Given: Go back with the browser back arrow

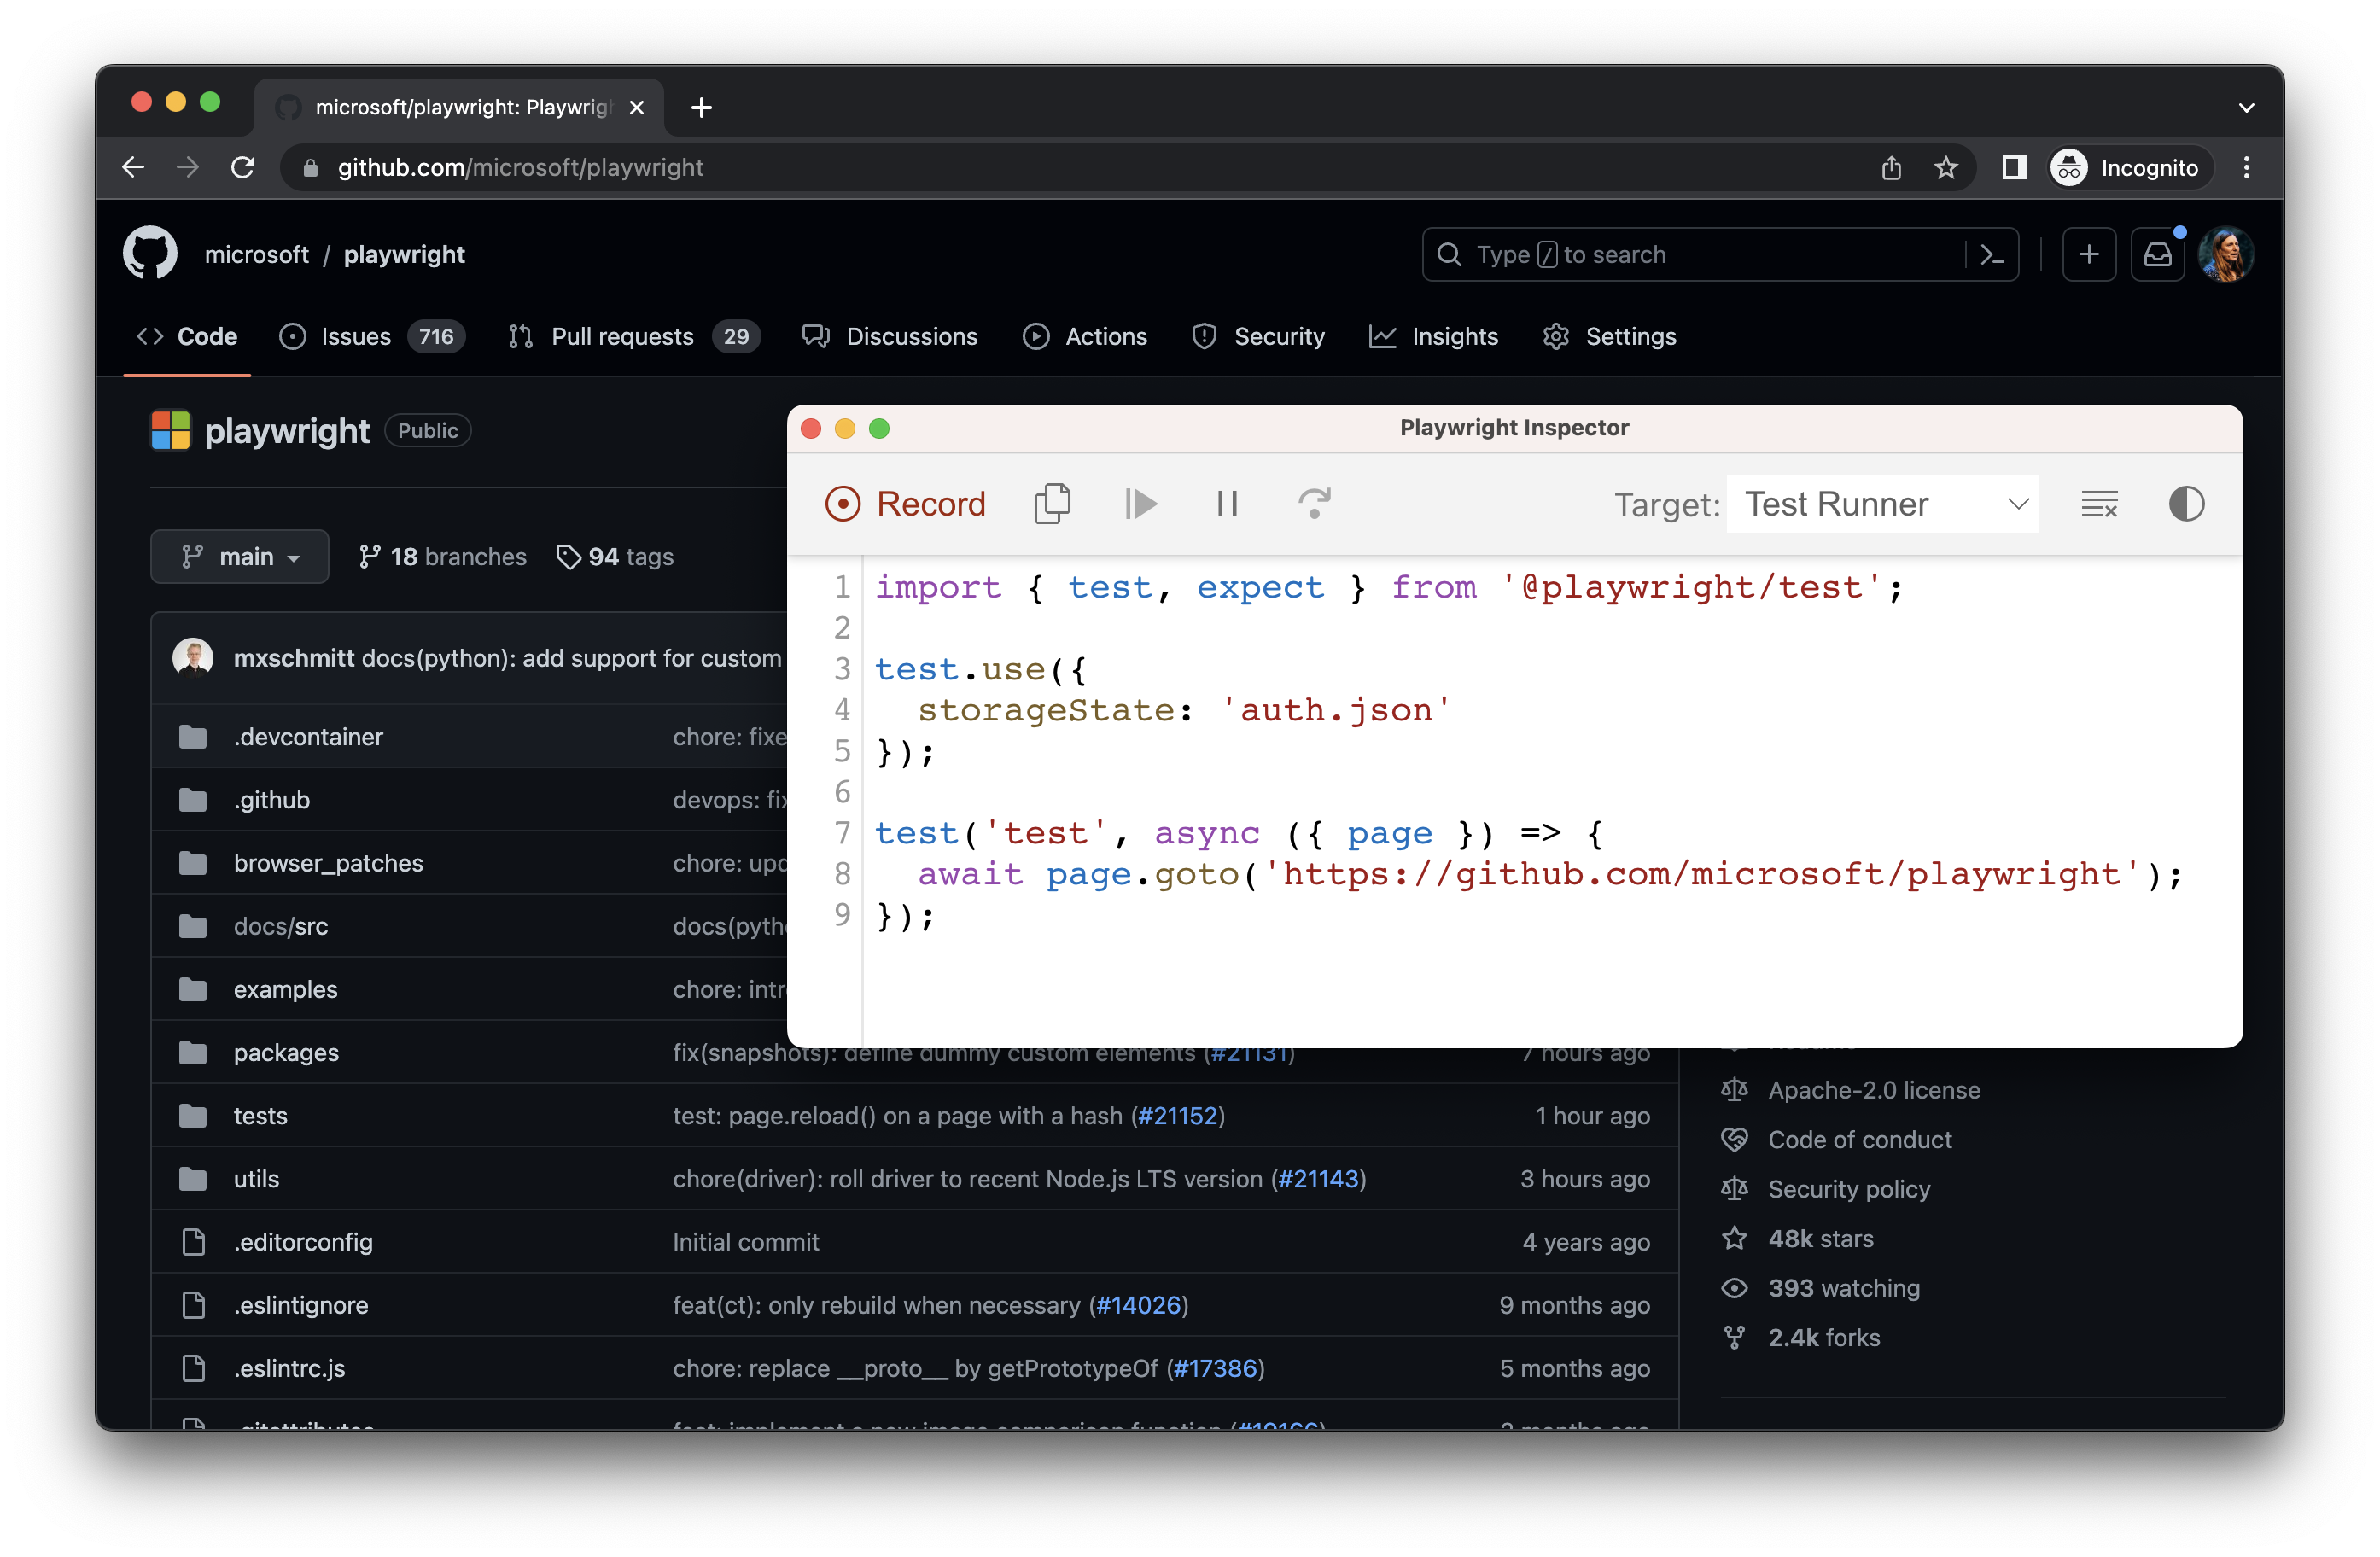Looking at the screenshot, I should pyautogui.click(x=133, y=168).
